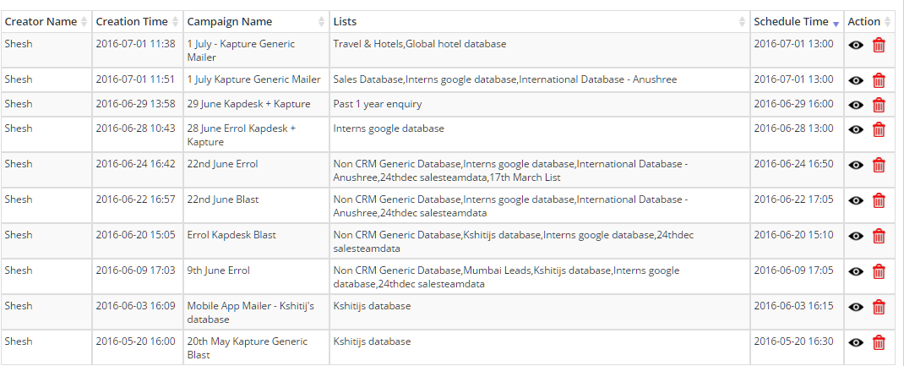Click trash icon for 22nd June Blast
The image size is (904, 366).
(879, 200)
